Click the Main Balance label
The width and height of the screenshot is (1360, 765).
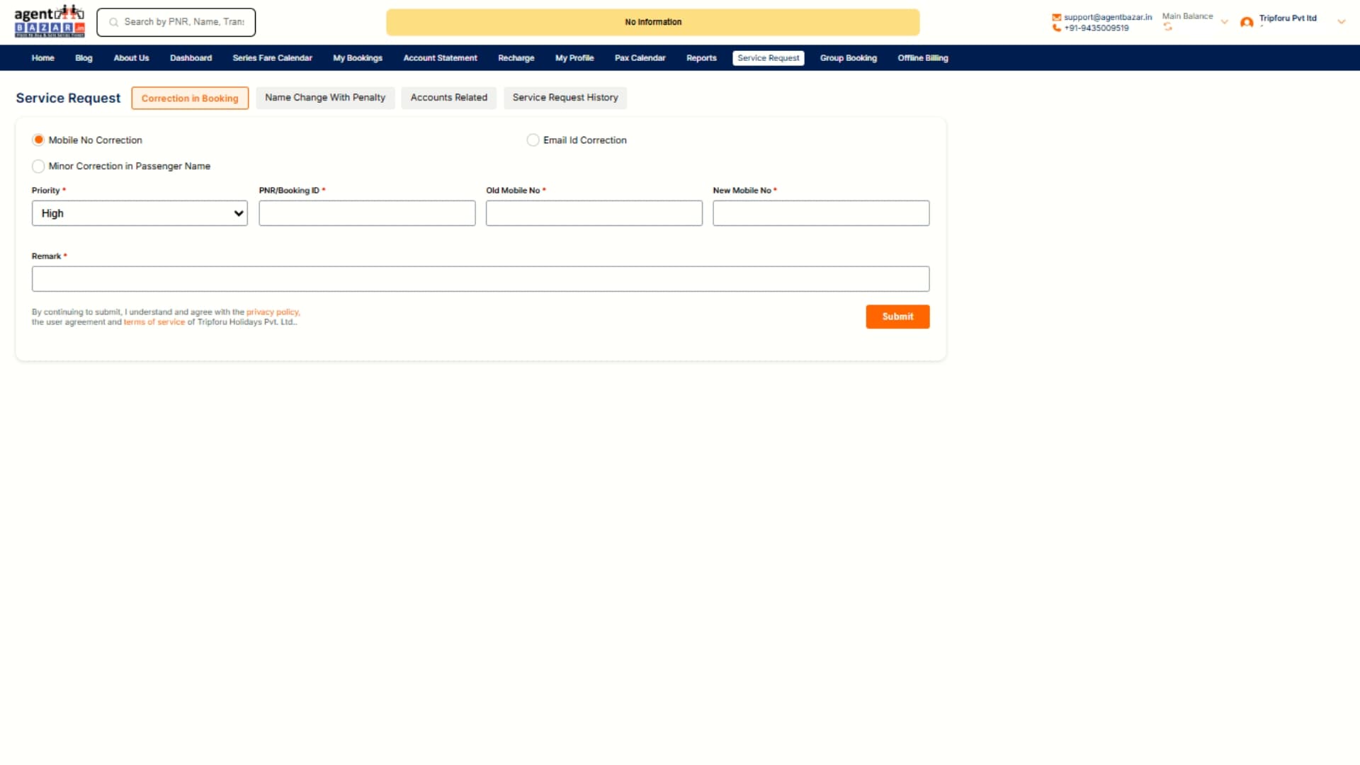1187,16
